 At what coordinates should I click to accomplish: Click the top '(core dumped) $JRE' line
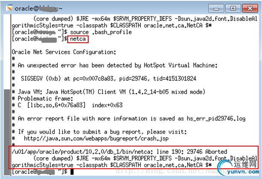(146, 19)
